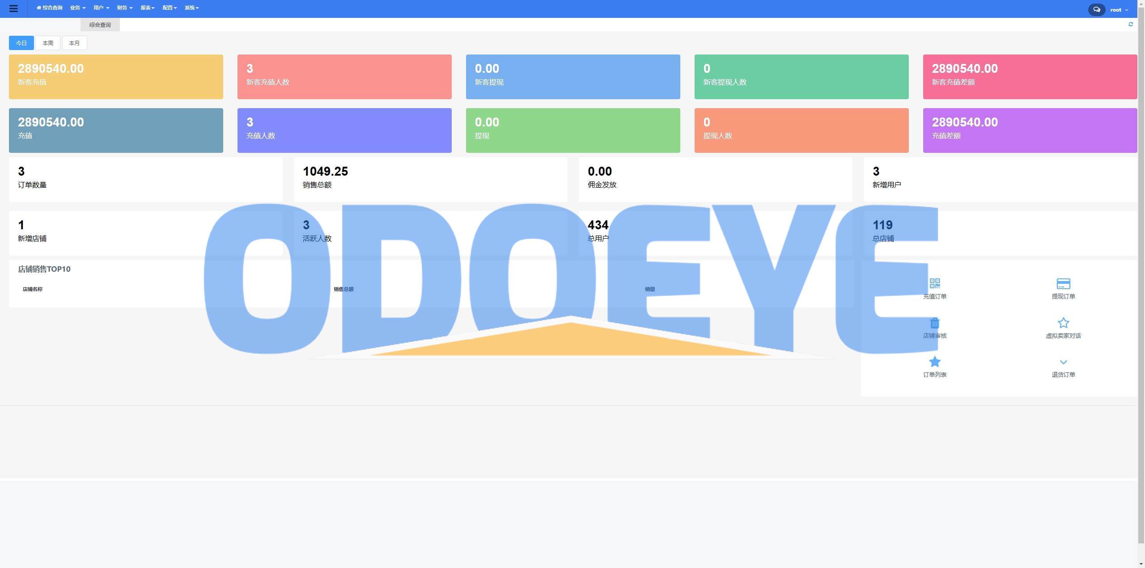The height and width of the screenshot is (568, 1145).
Task: Select the 今日 today tab
Action: (x=21, y=42)
